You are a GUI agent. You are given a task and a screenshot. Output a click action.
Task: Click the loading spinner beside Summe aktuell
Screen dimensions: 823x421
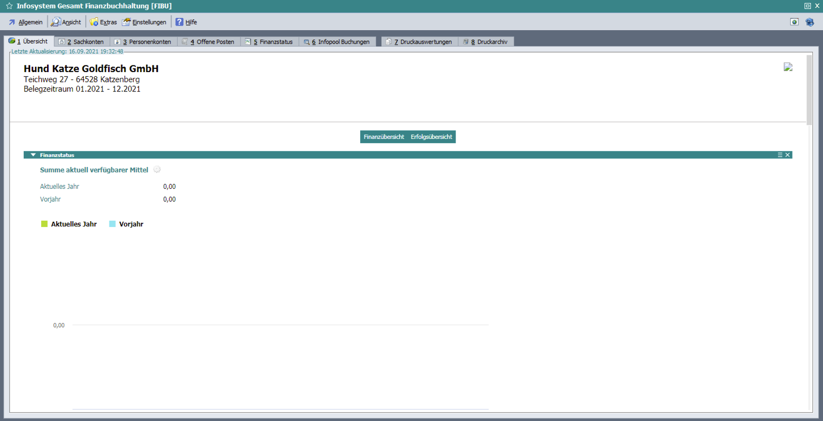coord(157,170)
